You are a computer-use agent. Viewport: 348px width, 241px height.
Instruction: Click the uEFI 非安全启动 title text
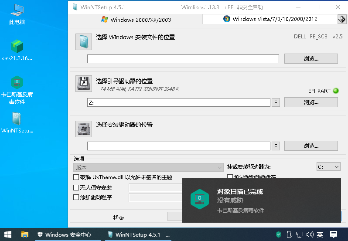243,7
